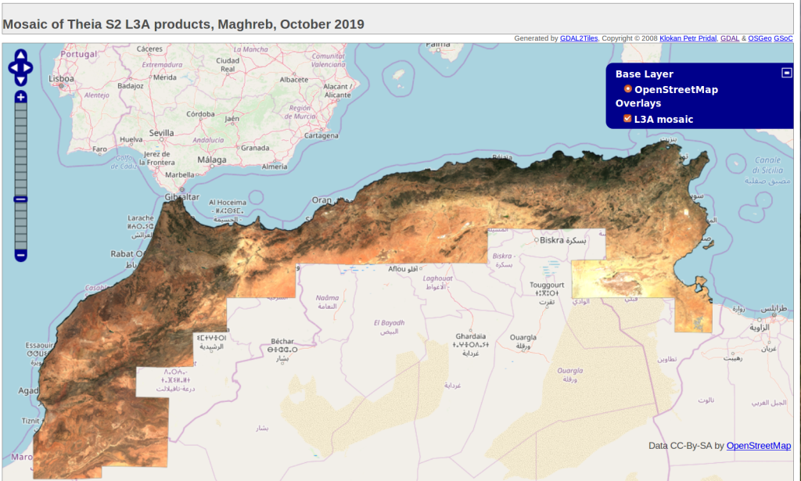Image resolution: width=801 pixels, height=481 pixels.
Task: Pan the map north with up arrow
Action: click(20, 56)
